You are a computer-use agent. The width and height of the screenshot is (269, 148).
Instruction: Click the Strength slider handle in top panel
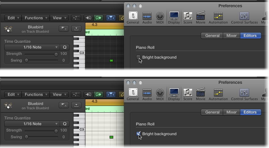[x=56, y=54]
